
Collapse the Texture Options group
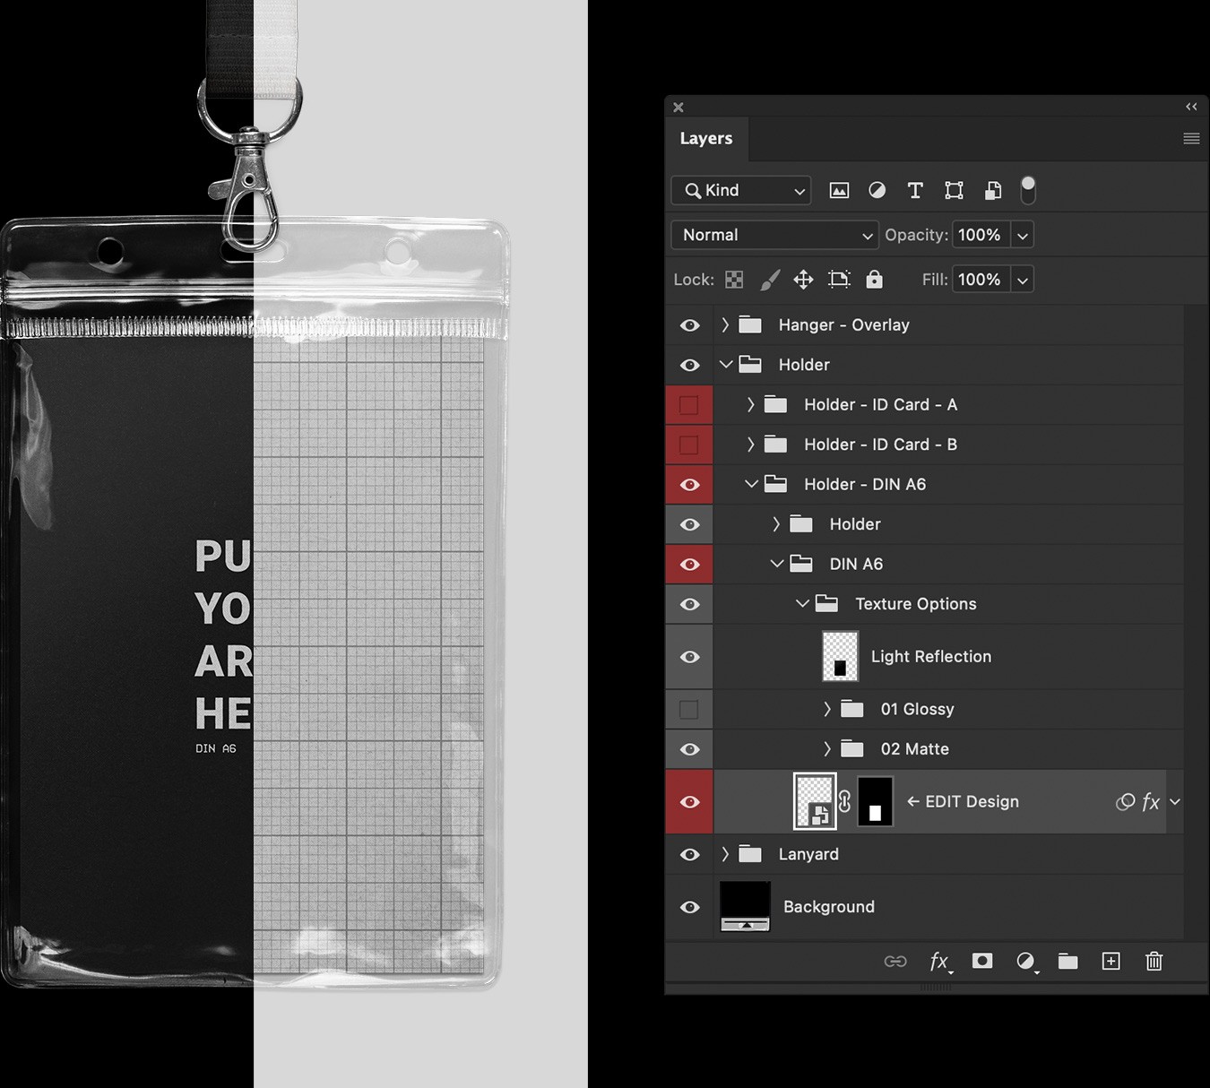pos(802,603)
